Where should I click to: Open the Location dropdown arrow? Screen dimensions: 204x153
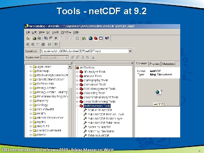(130, 51)
